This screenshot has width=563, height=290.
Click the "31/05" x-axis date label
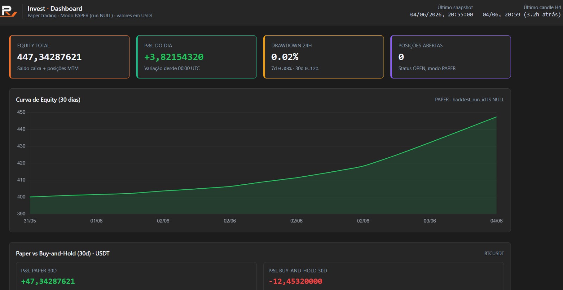30,221
